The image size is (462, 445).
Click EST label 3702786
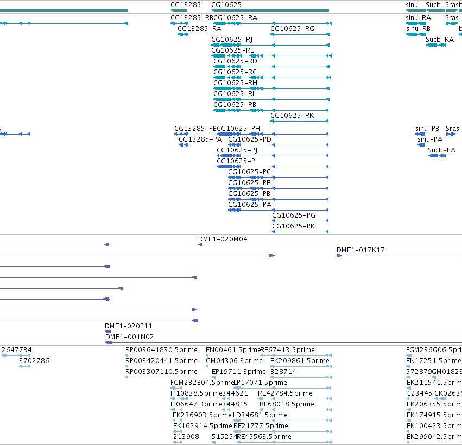click(x=34, y=361)
